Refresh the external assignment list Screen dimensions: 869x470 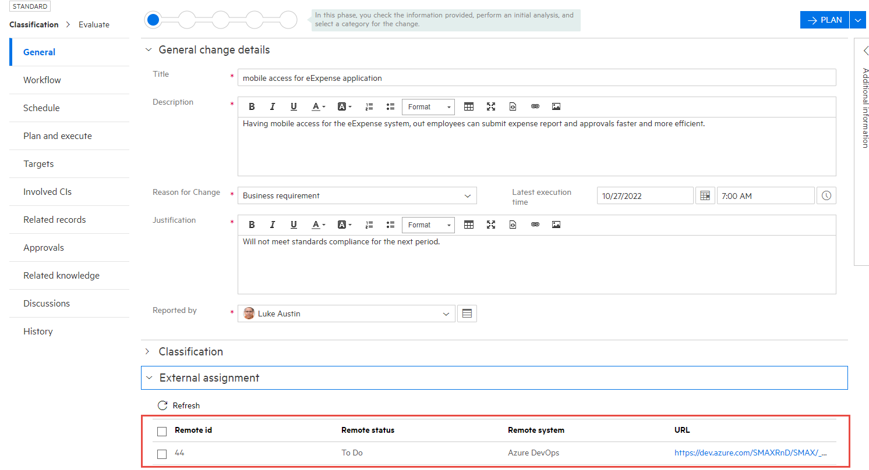178,405
